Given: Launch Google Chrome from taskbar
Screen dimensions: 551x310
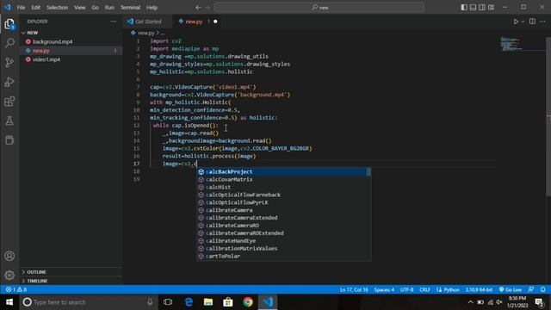Looking at the screenshot, I should tap(248, 302).
